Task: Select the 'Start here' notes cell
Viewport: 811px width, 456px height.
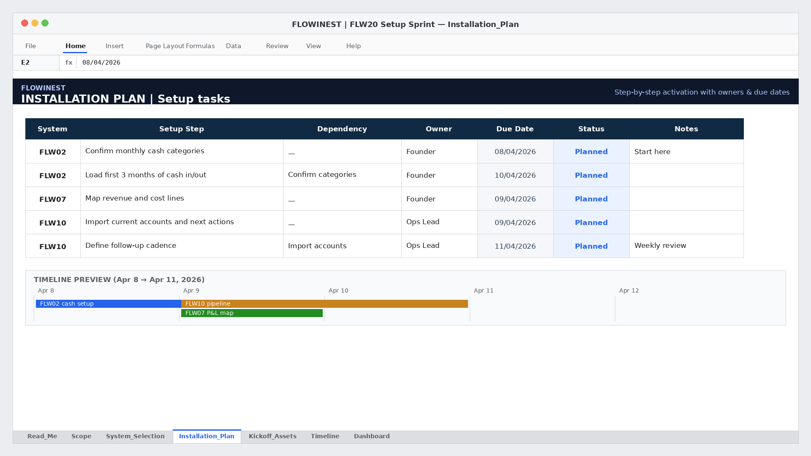Action: 686,152
